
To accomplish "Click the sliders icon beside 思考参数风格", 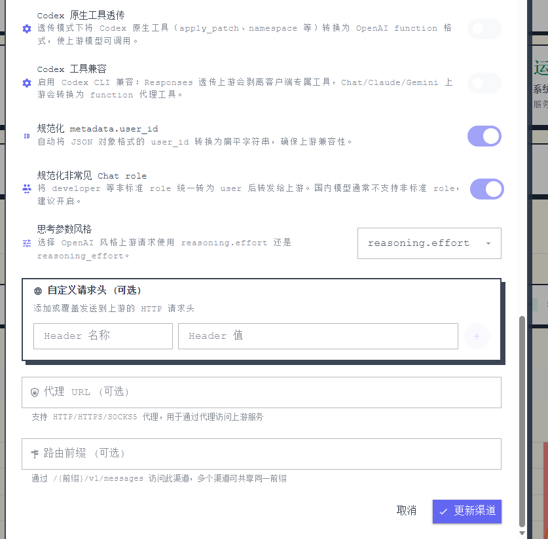I will point(27,243).
